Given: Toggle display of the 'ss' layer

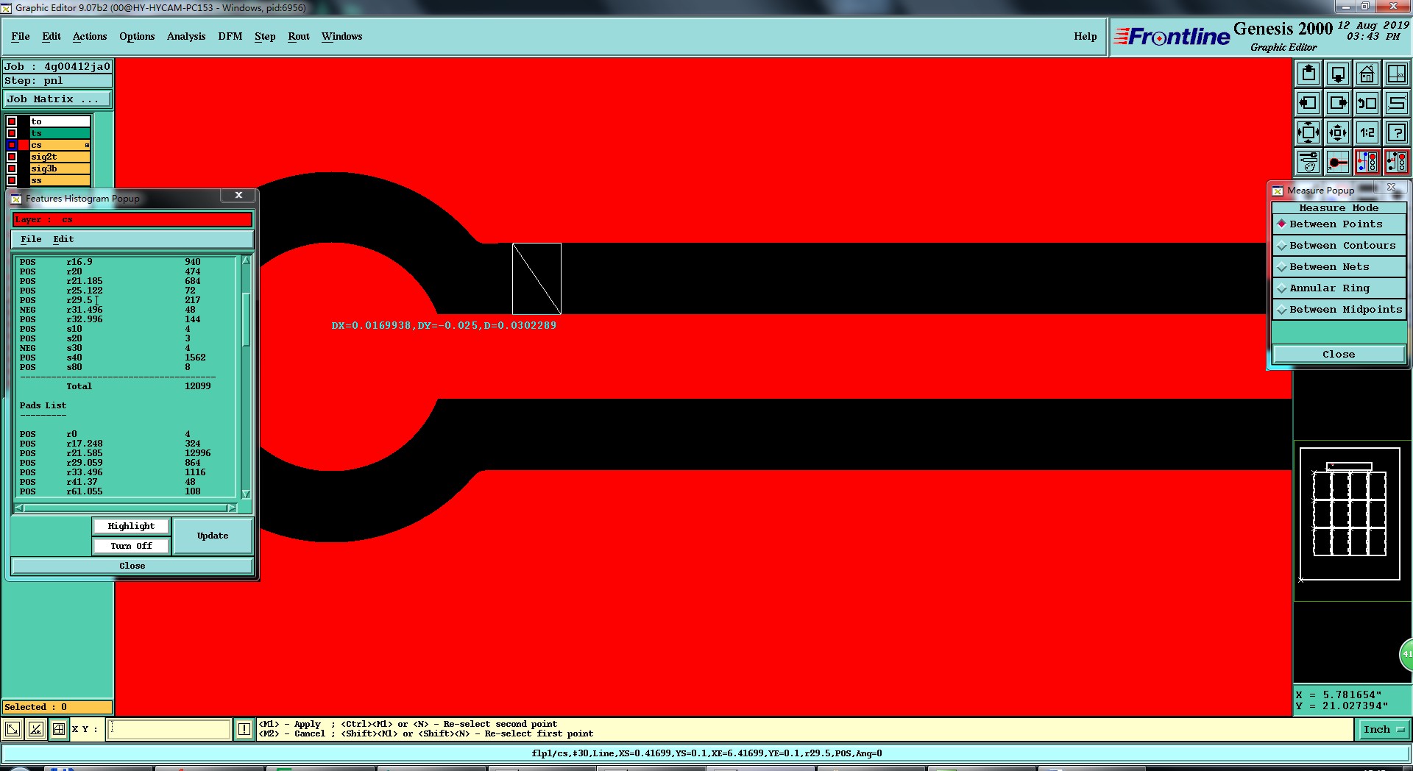Looking at the screenshot, I should pyautogui.click(x=12, y=180).
